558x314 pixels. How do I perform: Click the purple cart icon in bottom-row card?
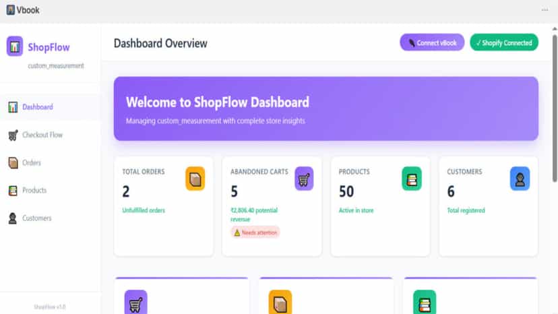136,303
